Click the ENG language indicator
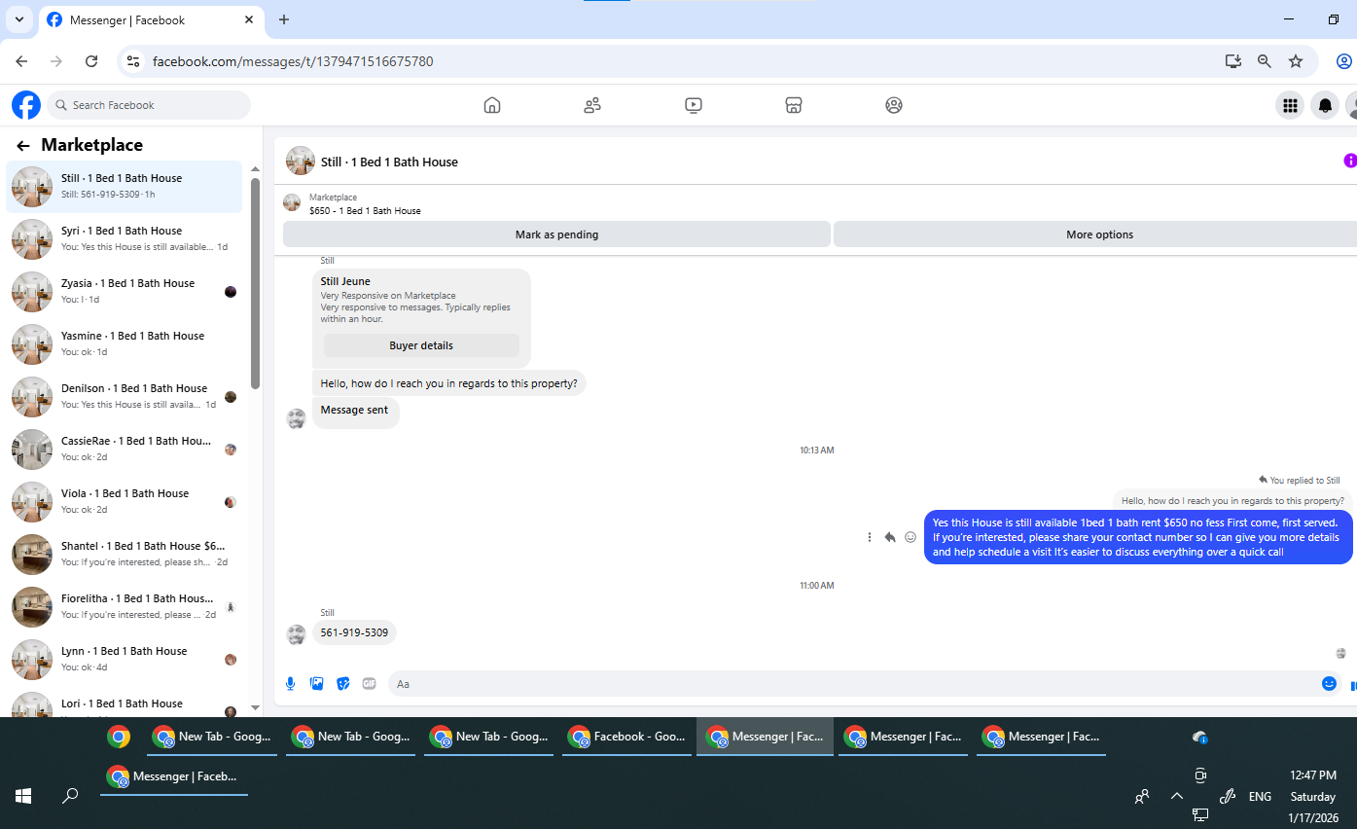Viewport: 1357px width, 829px height. [1260, 796]
